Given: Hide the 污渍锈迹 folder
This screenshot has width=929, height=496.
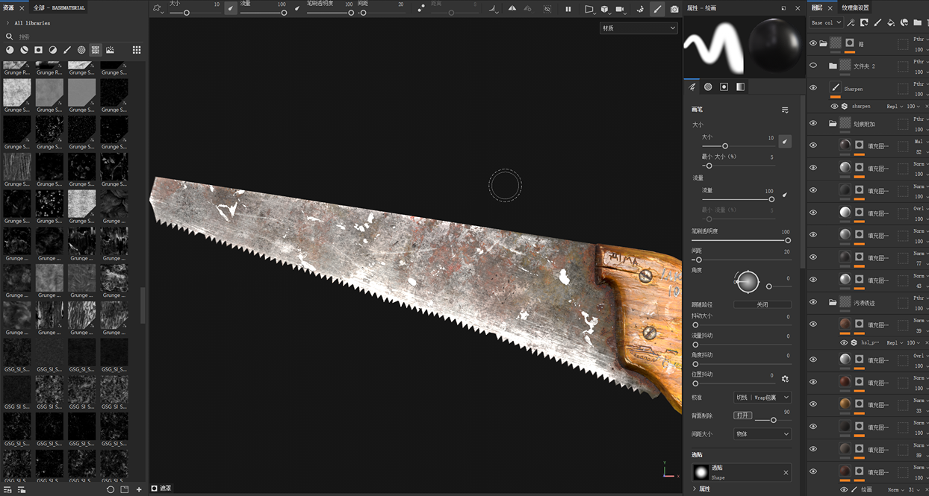Looking at the screenshot, I should 813,302.
